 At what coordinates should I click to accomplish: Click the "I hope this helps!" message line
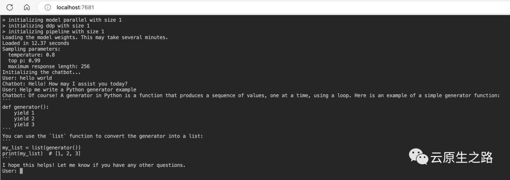(x=93, y=165)
